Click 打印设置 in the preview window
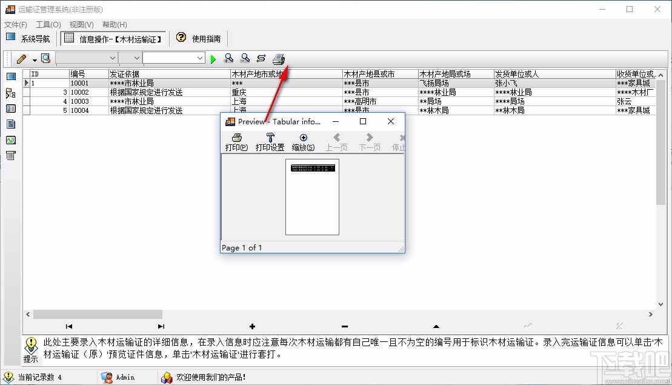The width and height of the screenshot is (672, 385). (x=270, y=141)
